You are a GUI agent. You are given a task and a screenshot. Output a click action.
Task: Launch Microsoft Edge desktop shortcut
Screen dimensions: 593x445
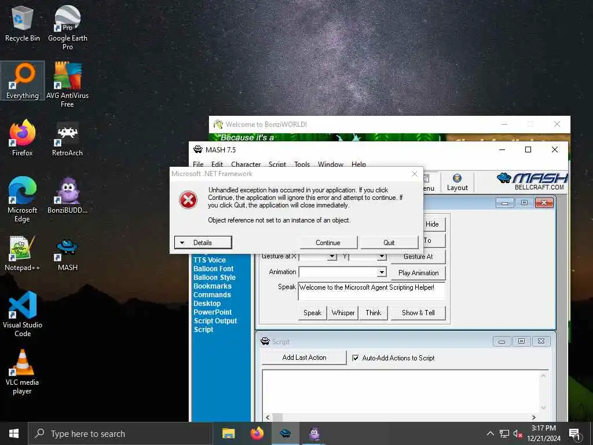click(x=23, y=199)
